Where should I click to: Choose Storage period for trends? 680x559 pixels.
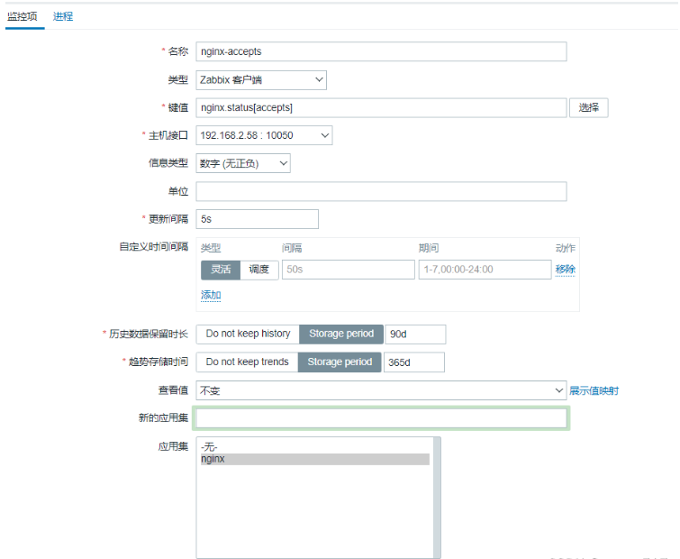click(340, 362)
